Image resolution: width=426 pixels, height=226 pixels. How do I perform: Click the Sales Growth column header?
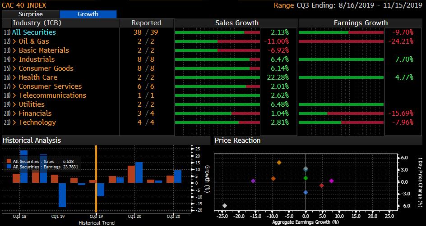[x=236, y=23]
